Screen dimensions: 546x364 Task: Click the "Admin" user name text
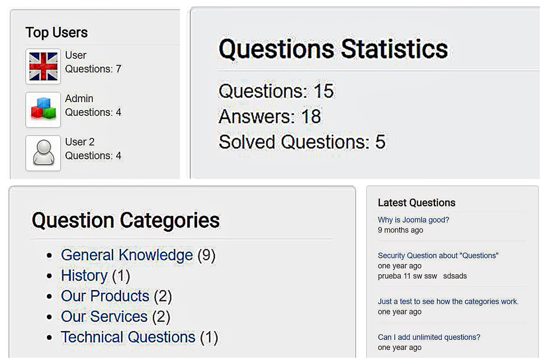coord(79,99)
